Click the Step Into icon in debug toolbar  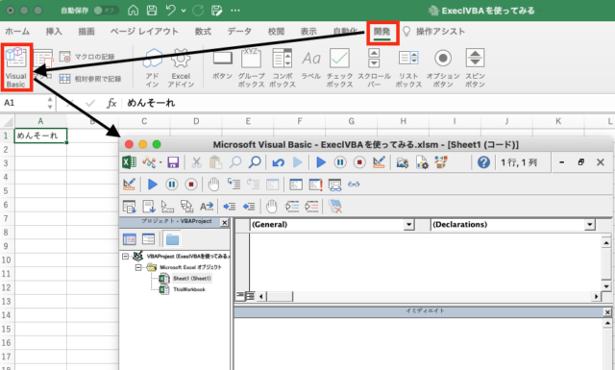(x=234, y=184)
